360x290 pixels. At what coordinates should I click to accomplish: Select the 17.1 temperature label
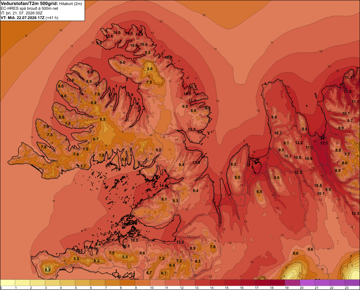pyautogui.click(x=324, y=143)
